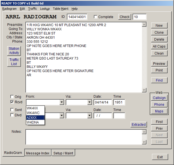The height and width of the screenshot is (165, 174).
Task: Choose W4DNA from the dropdown list
Action: tap(35, 122)
